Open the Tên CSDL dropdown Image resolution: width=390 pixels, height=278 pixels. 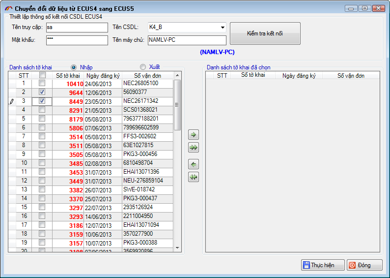pos(223,28)
